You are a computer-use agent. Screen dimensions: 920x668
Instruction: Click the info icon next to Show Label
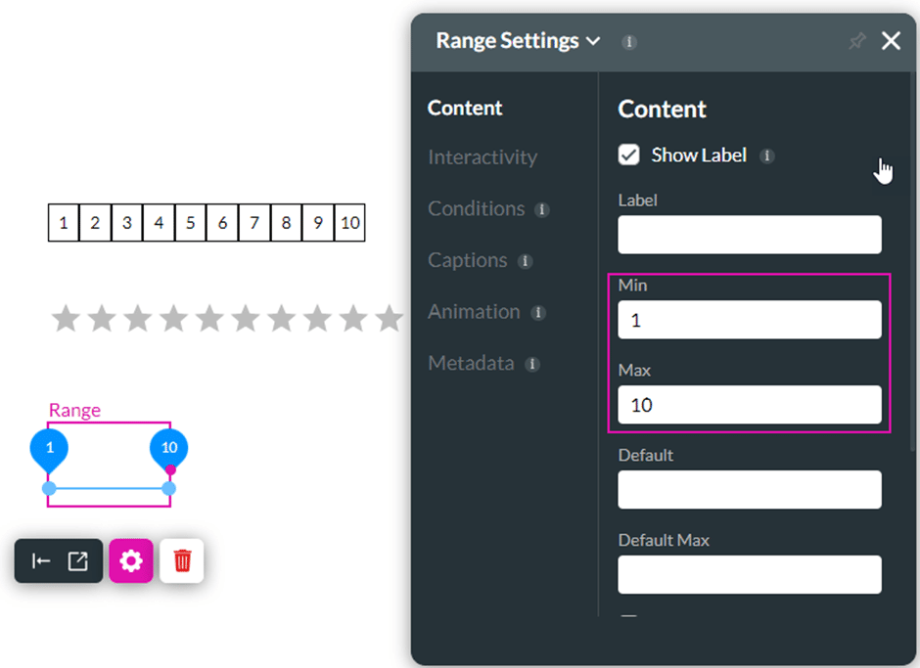(767, 156)
